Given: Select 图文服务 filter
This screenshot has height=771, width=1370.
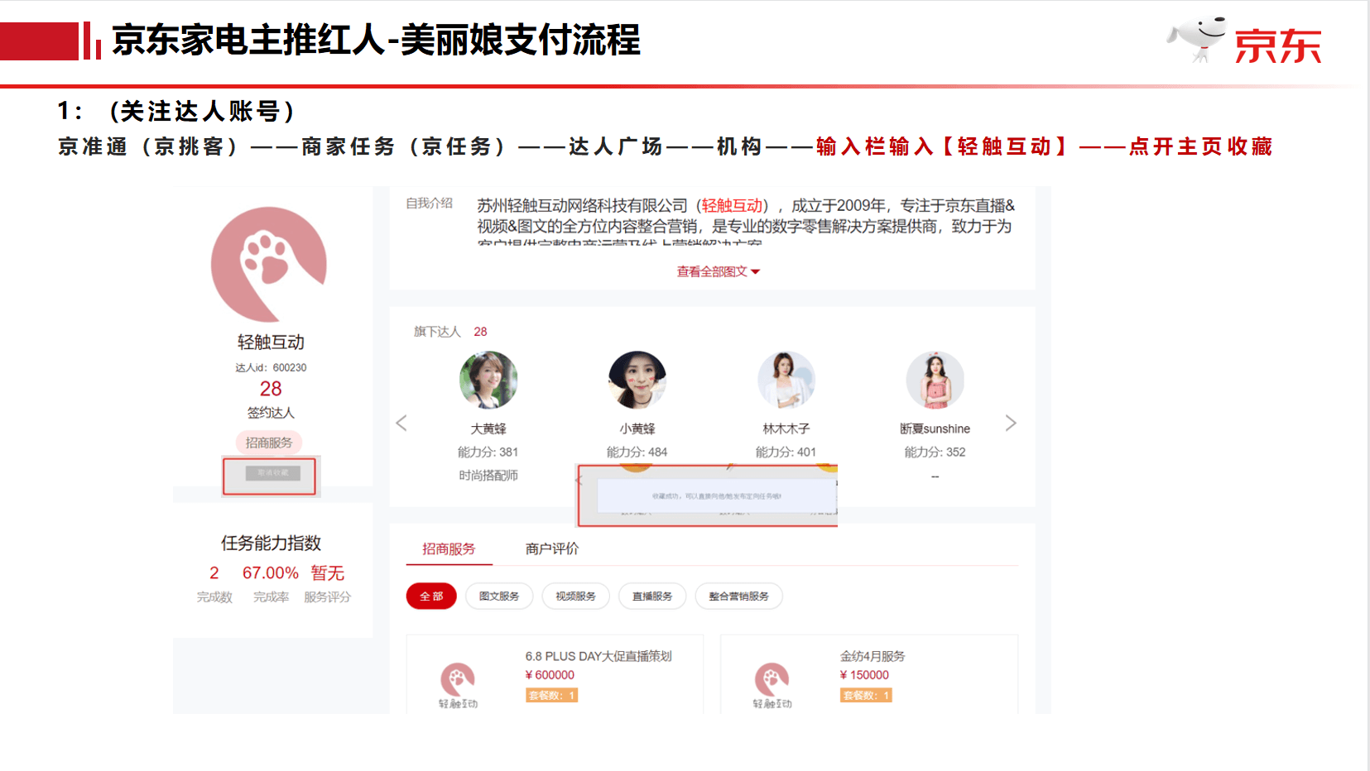Looking at the screenshot, I should tap(499, 596).
